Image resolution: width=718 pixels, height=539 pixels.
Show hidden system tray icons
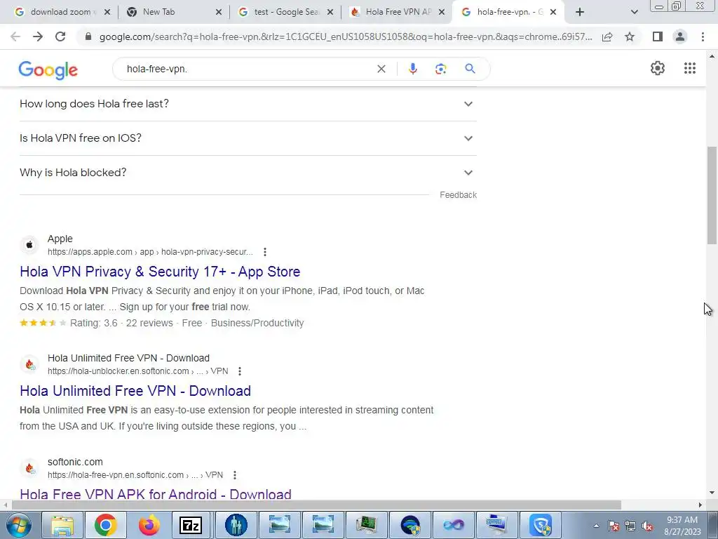point(596,526)
